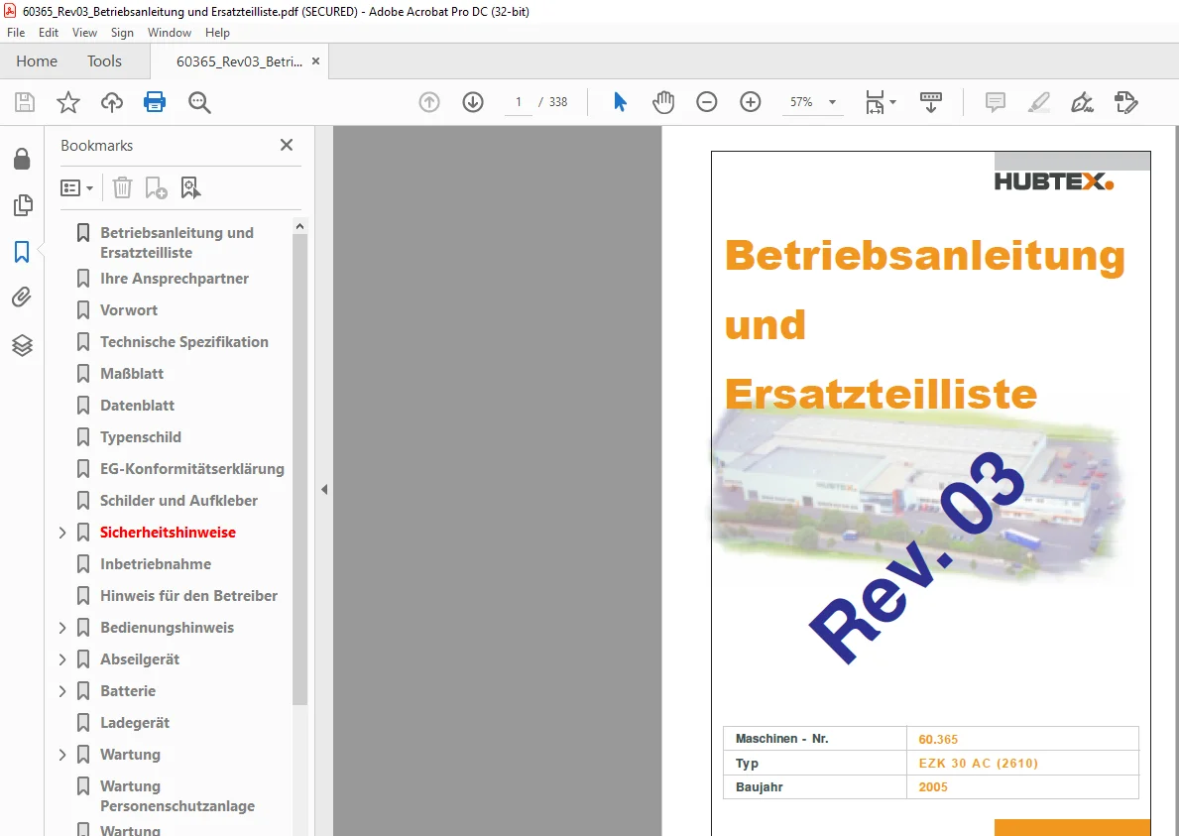Image resolution: width=1179 pixels, height=836 pixels.
Task: Zoom in with plus icon
Action: click(x=751, y=102)
